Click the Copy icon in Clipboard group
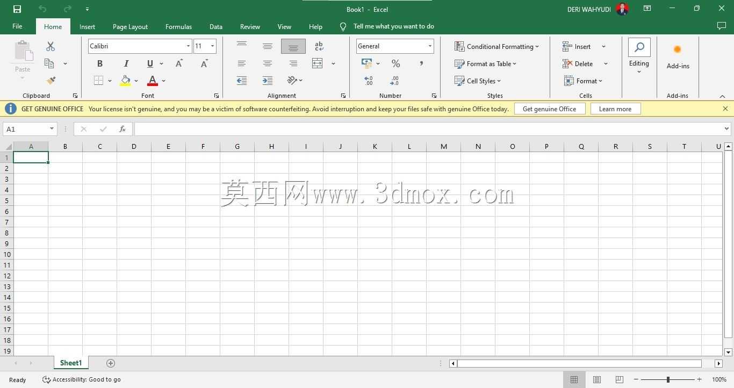Screen dimensions: 734x388 49,63
